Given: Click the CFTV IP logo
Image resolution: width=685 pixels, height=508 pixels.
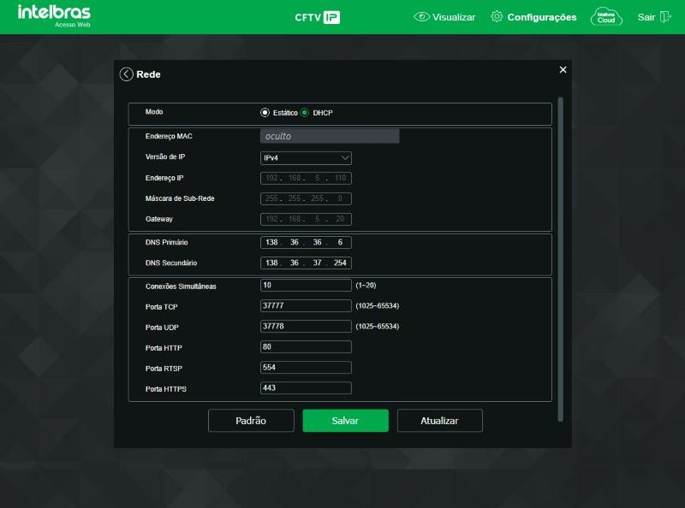Looking at the screenshot, I should click(317, 17).
